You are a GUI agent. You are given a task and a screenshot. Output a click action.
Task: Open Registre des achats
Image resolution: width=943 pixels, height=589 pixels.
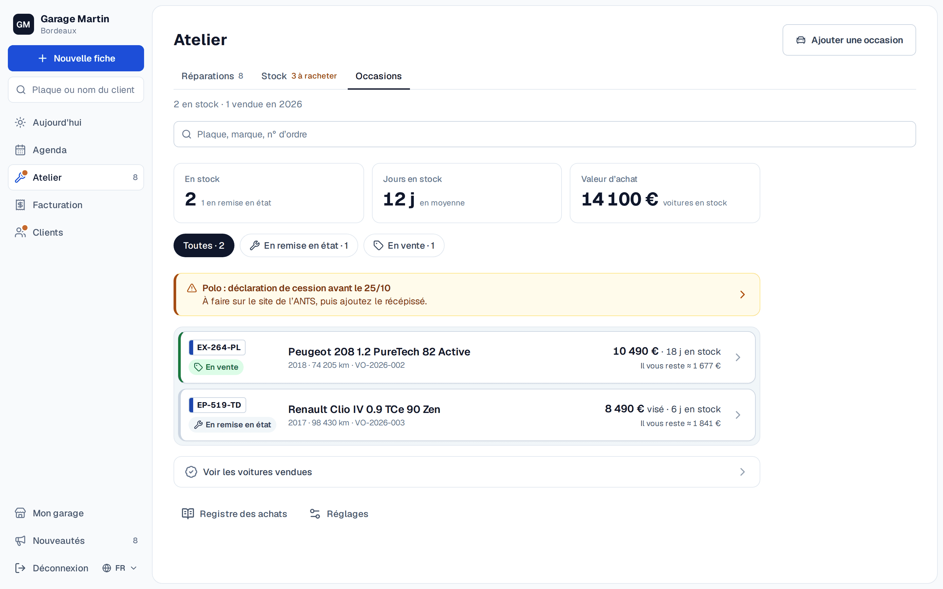[x=234, y=513]
